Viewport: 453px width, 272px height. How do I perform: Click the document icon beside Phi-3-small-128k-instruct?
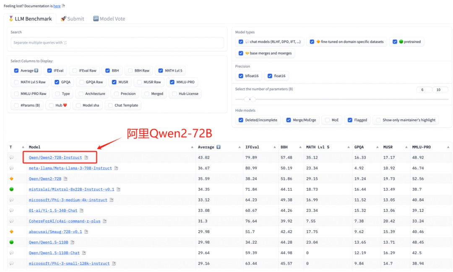pyautogui.click(x=114, y=263)
